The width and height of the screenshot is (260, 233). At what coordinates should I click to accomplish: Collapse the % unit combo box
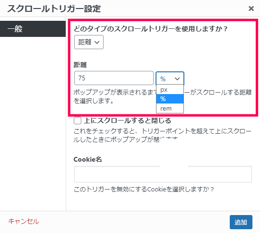pyautogui.click(x=170, y=78)
